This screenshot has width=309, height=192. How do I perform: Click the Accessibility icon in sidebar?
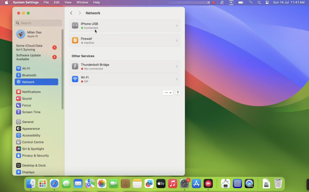(x=19, y=136)
